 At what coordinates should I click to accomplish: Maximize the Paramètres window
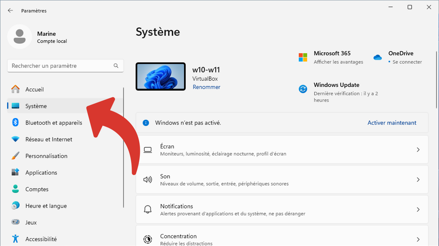click(x=410, y=7)
